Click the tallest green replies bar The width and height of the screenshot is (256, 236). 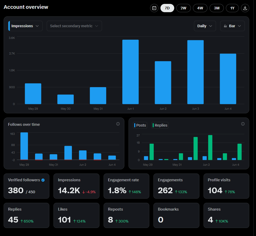(210, 148)
